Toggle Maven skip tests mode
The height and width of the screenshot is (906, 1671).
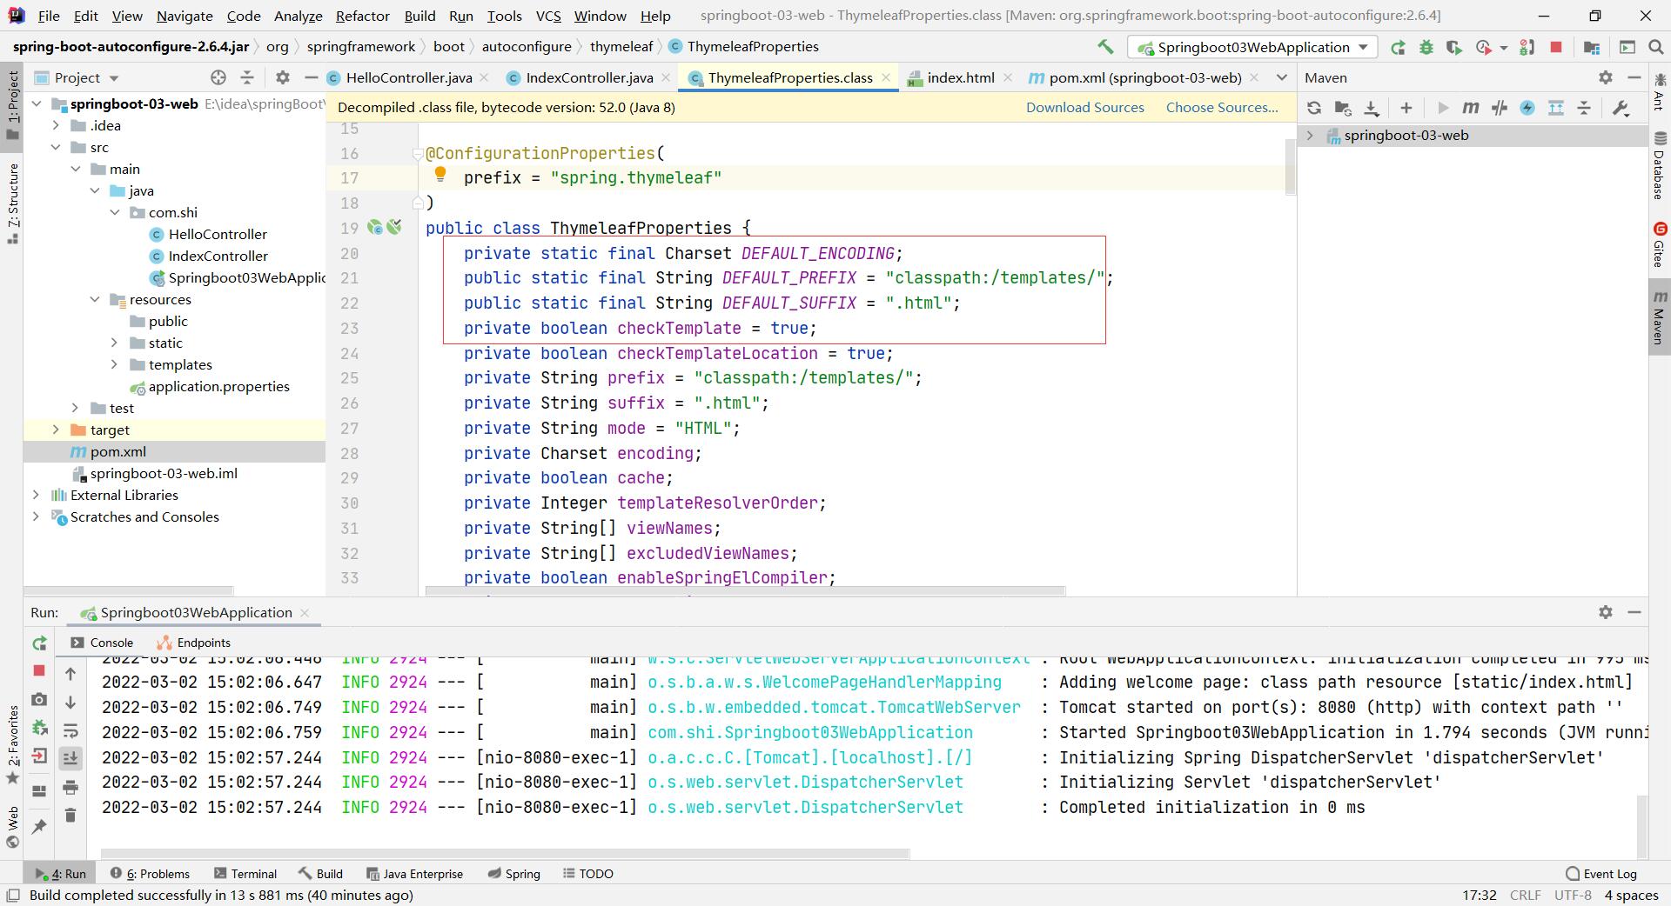pyautogui.click(x=1527, y=108)
